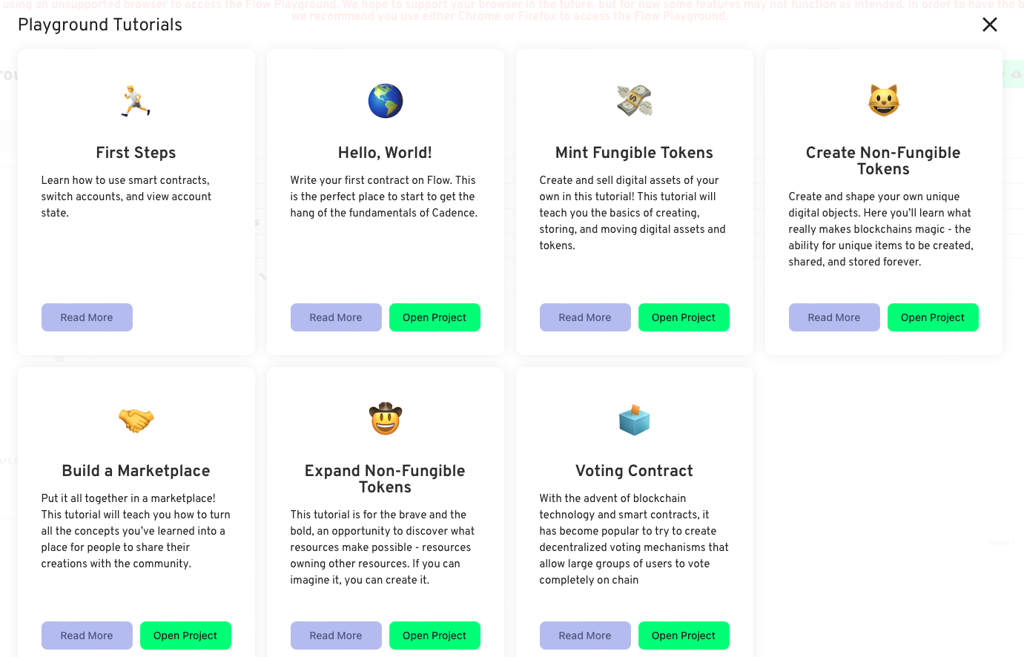Click the running man First Steps icon
The width and height of the screenshot is (1024, 657).
click(x=136, y=101)
